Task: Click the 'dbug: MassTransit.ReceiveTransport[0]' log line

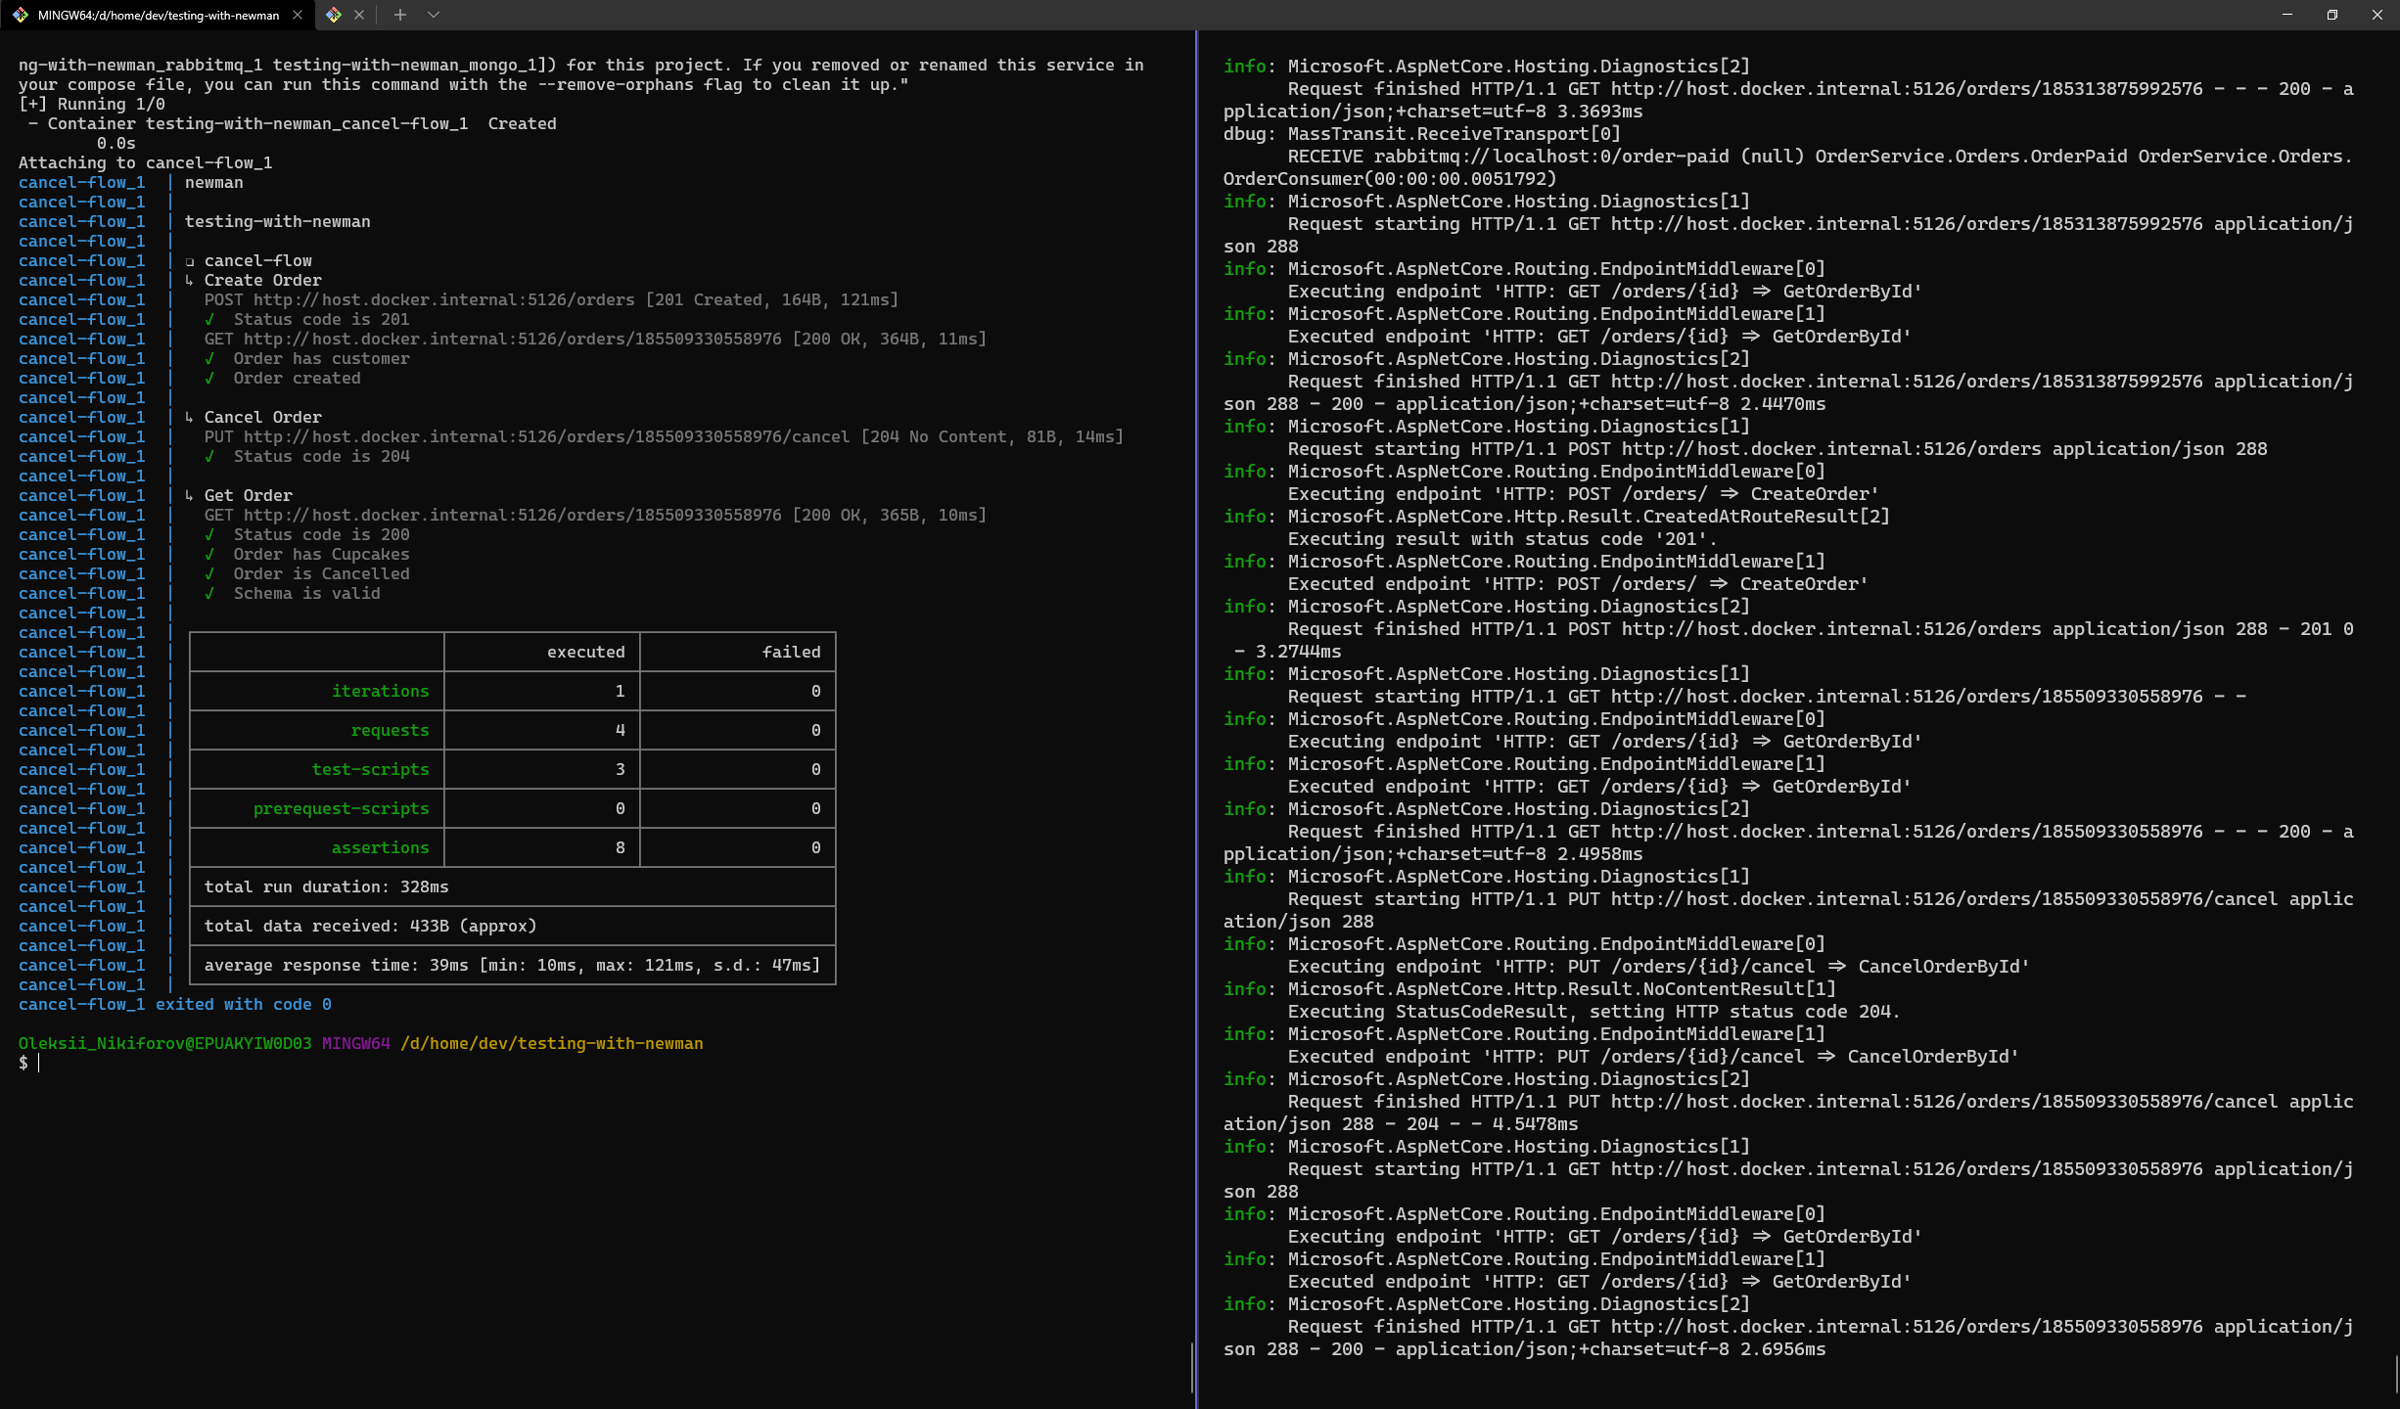Action: (x=1421, y=133)
